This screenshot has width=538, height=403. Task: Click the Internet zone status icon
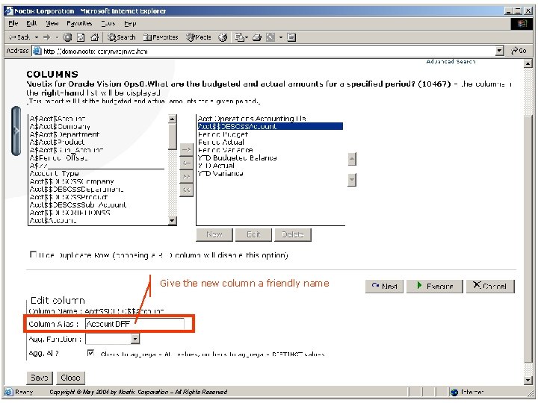(x=454, y=392)
